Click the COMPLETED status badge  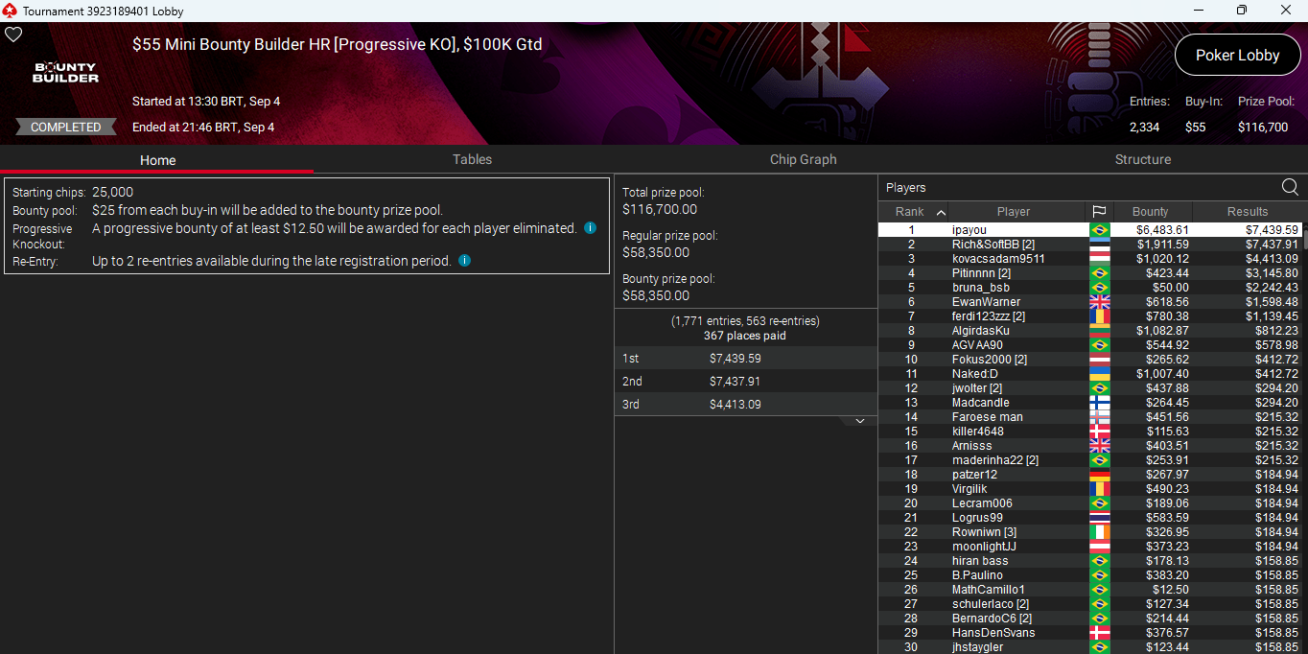(65, 127)
